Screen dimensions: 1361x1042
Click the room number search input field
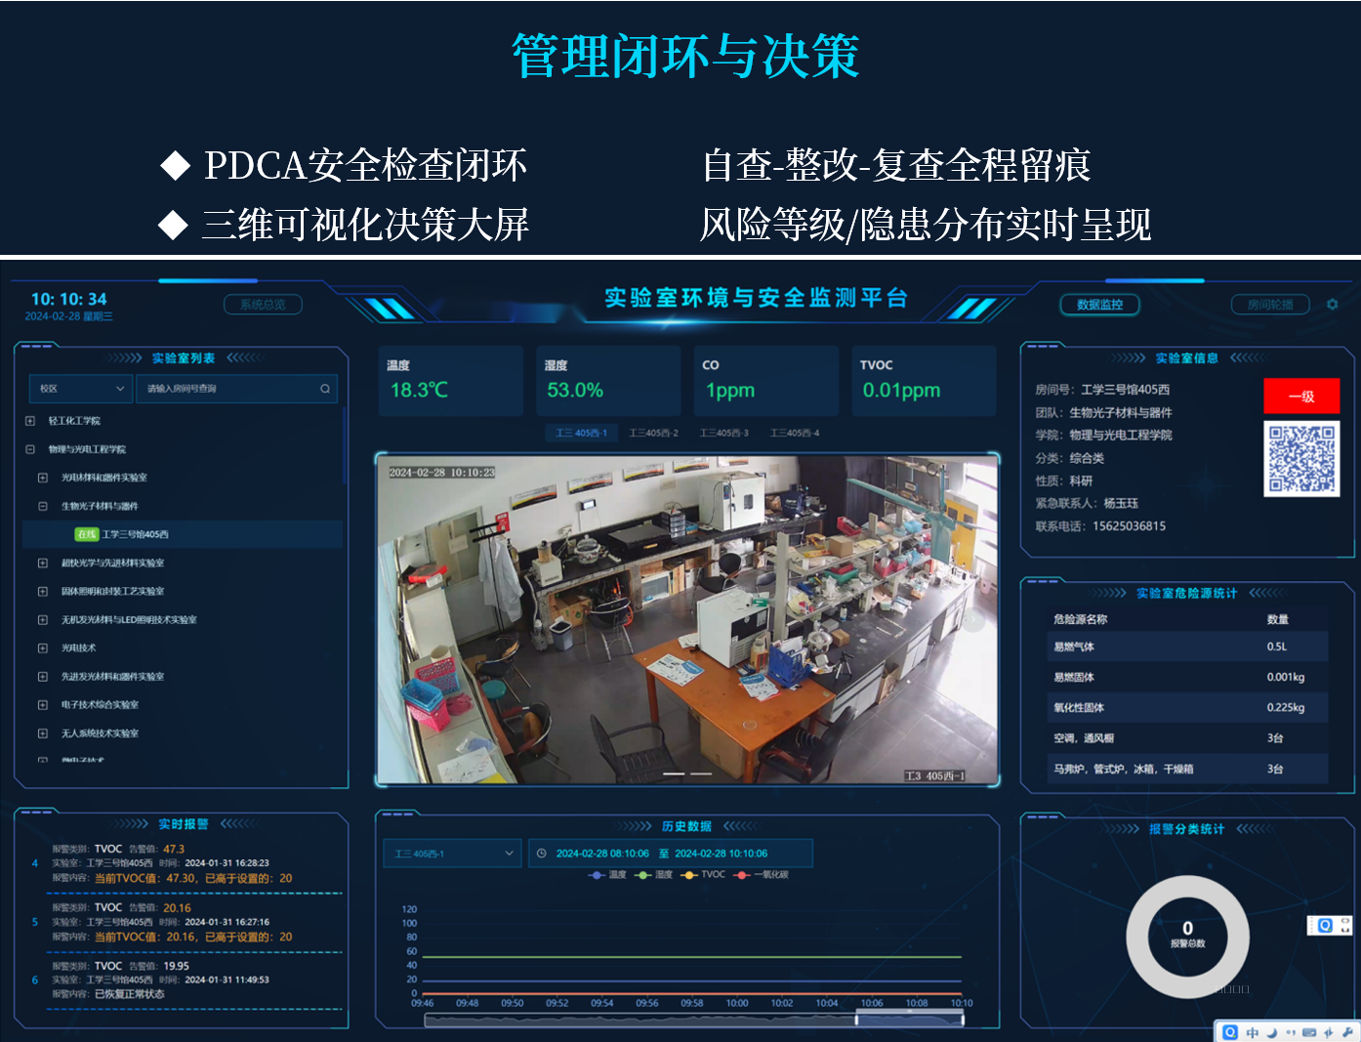(229, 389)
